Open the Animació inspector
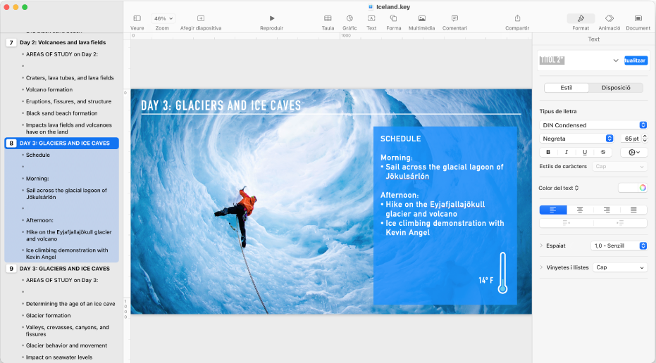Viewport: 656px width, 363px height. point(609,18)
